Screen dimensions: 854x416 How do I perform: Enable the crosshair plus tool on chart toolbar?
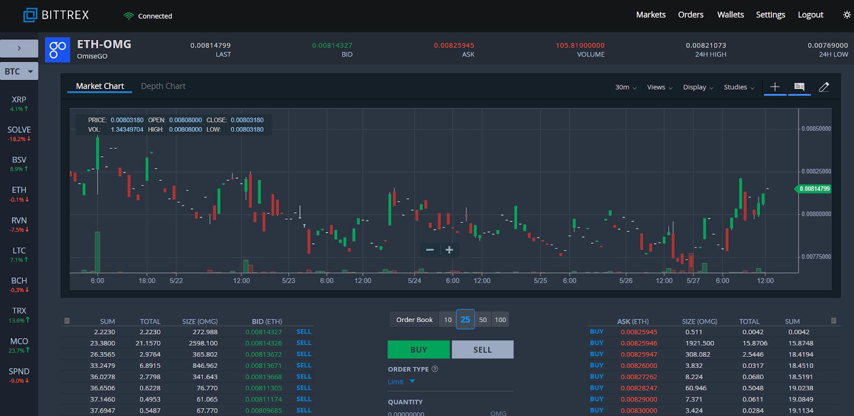point(775,86)
